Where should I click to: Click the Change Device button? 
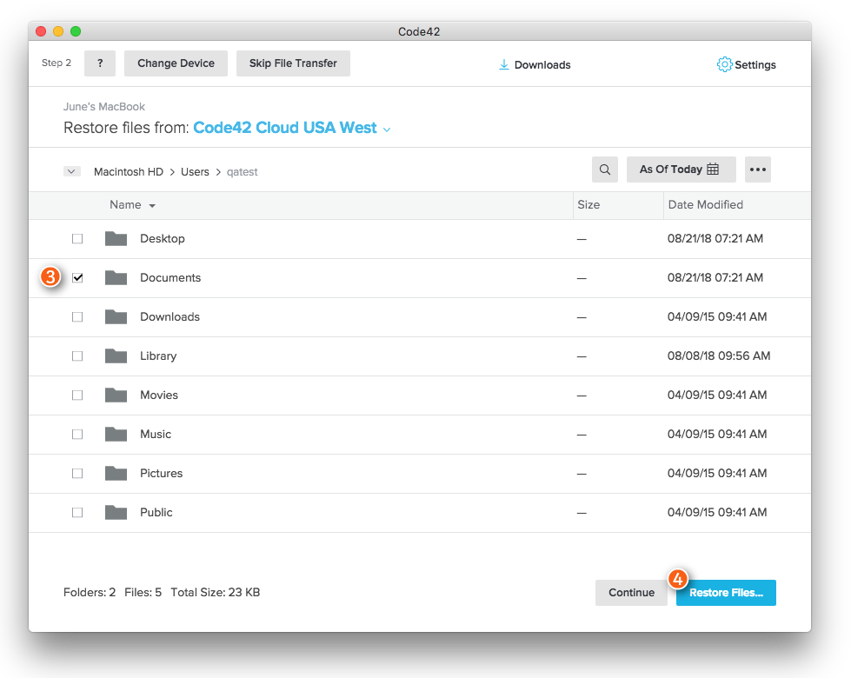pyautogui.click(x=176, y=63)
